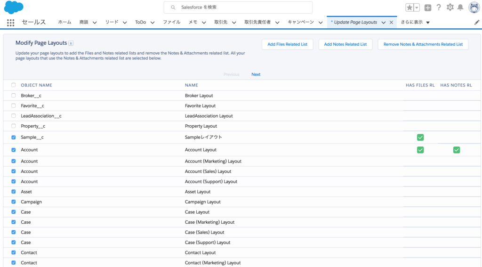This screenshot has width=482, height=267.
Task: Expand the リード tab dropdown chevron
Action: coord(125,23)
